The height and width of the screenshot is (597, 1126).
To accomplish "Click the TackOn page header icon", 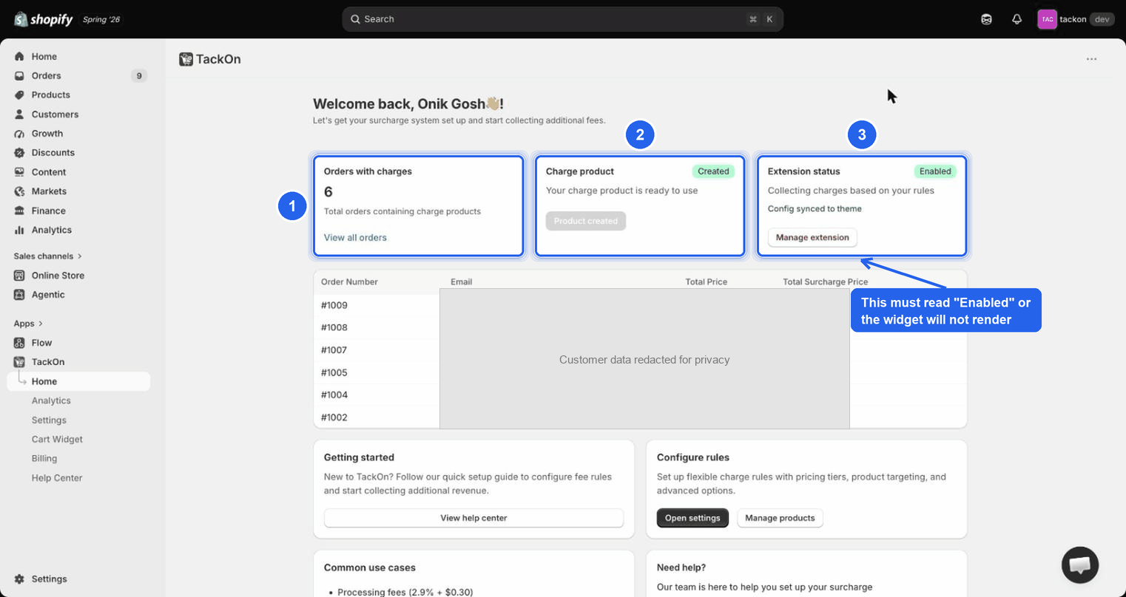I will [186, 59].
